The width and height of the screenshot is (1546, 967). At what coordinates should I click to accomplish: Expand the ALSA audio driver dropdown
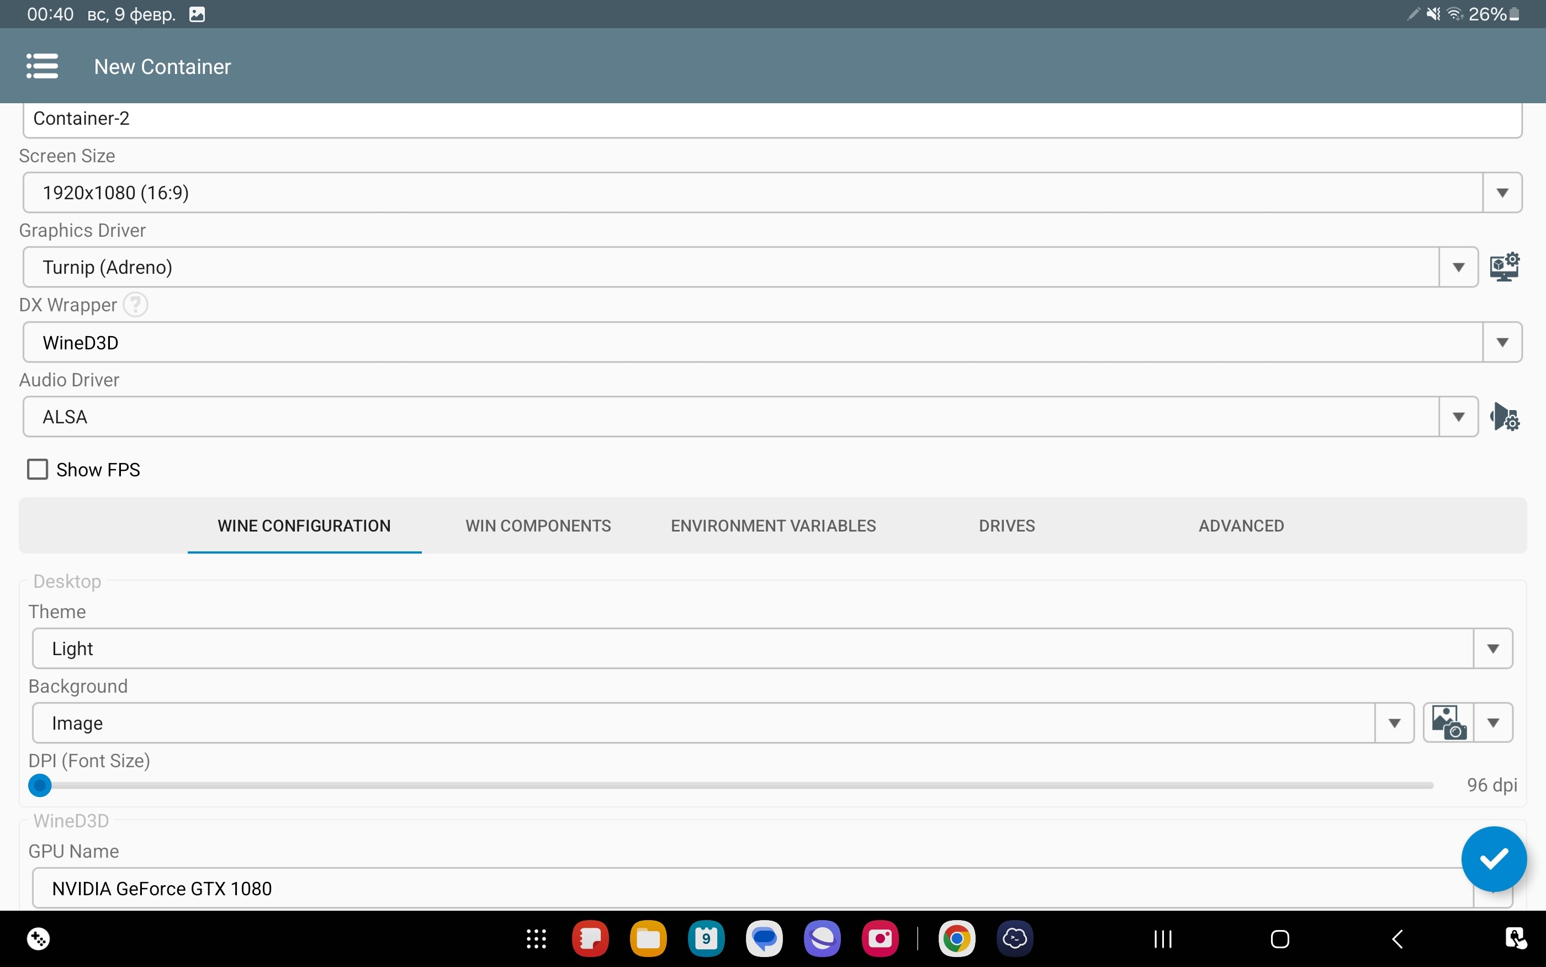coord(1458,417)
